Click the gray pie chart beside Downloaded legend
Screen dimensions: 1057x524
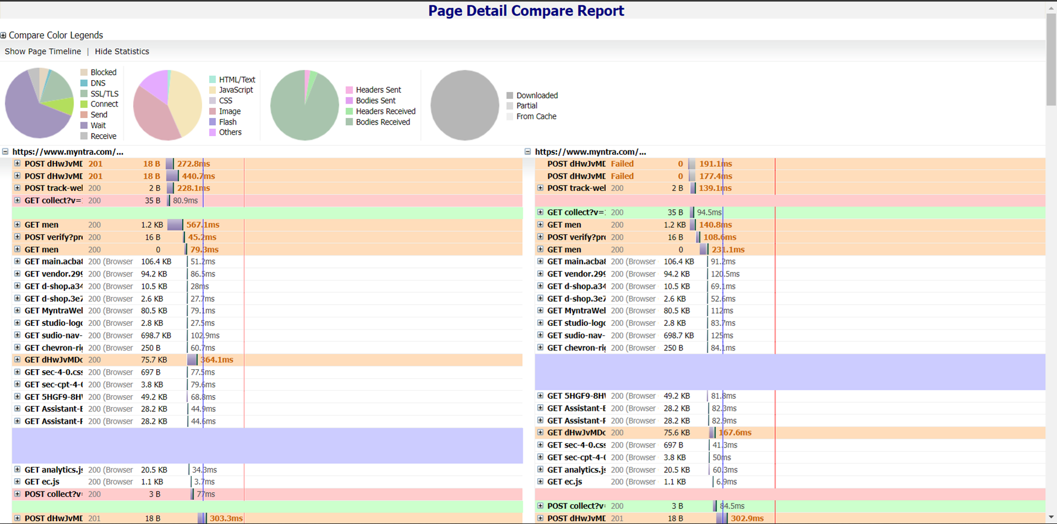coord(464,105)
